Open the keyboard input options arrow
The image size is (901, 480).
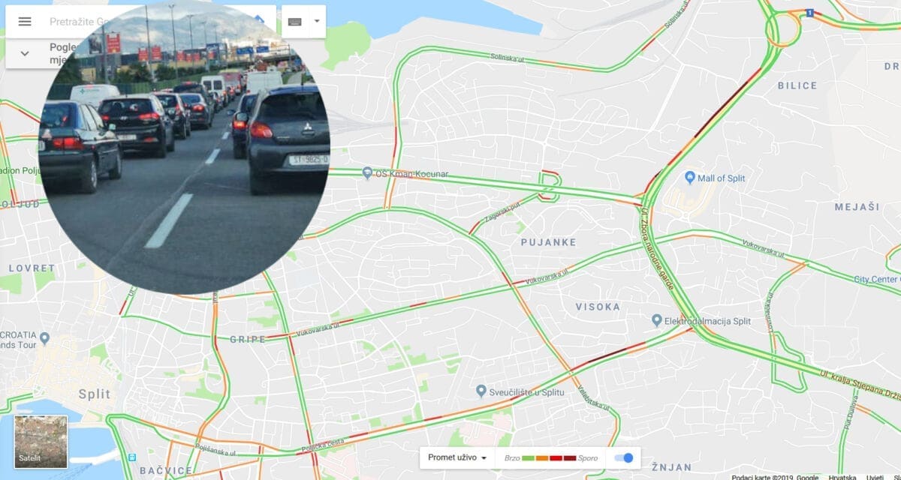pyautogui.click(x=316, y=22)
